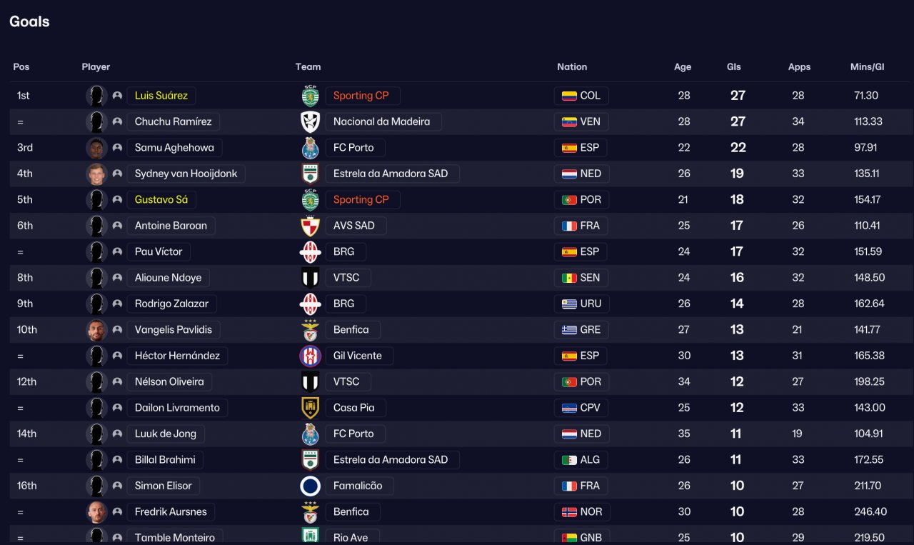This screenshot has height=545, width=914.
Task: Click the Apps column header
Action: click(x=799, y=67)
